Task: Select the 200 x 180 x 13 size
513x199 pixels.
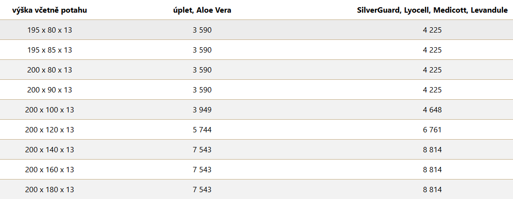Action: point(50,190)
